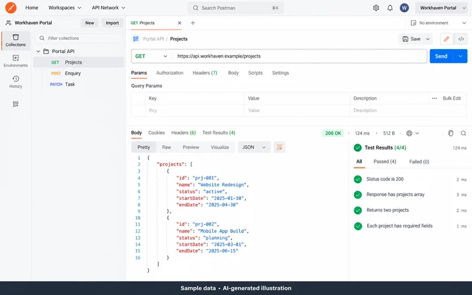
Task: Click the configure sidebar apps icon
Action: [x=16, y=104]
